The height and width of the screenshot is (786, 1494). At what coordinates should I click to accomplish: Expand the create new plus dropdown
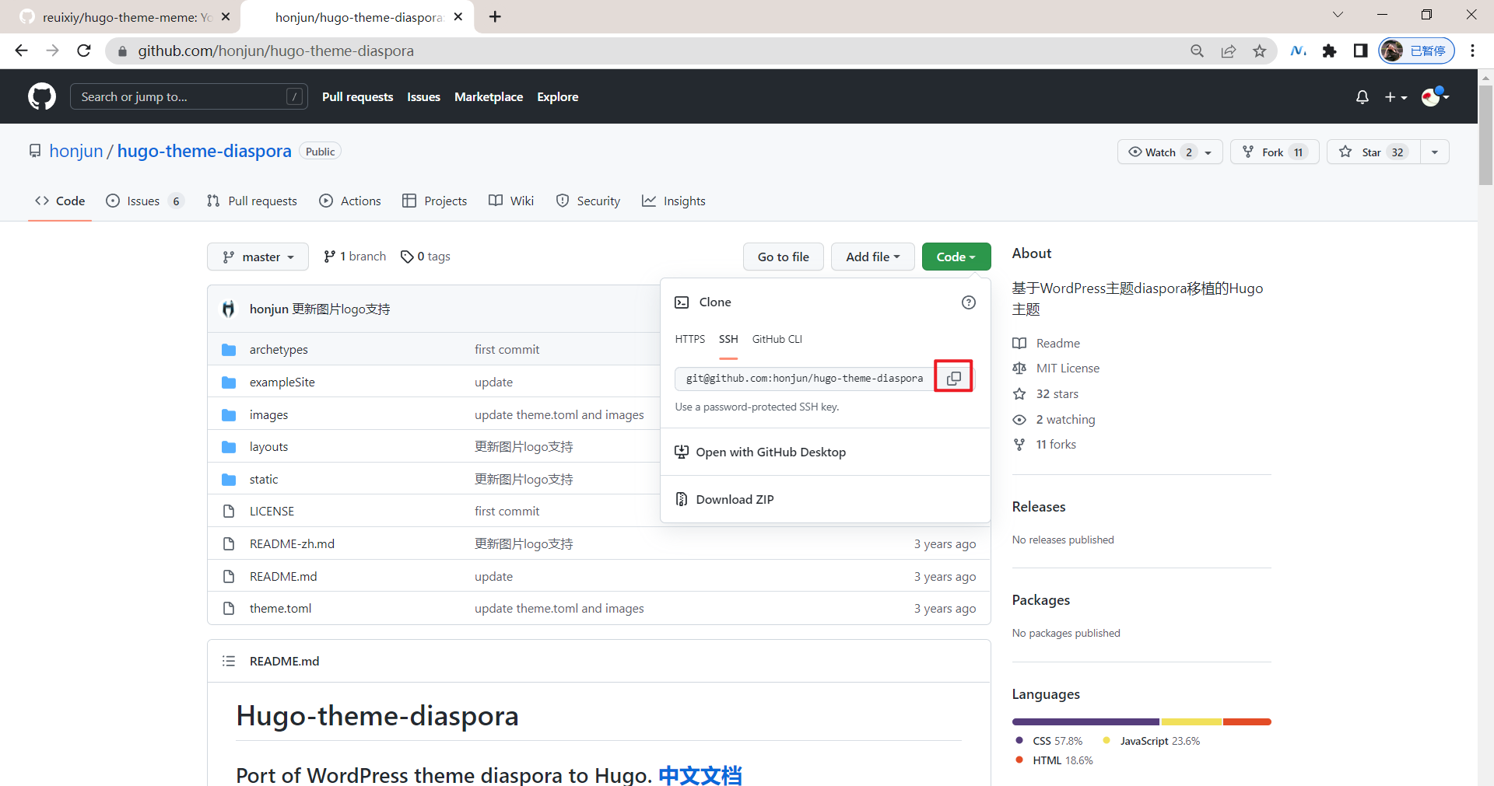coord(1396,97)
